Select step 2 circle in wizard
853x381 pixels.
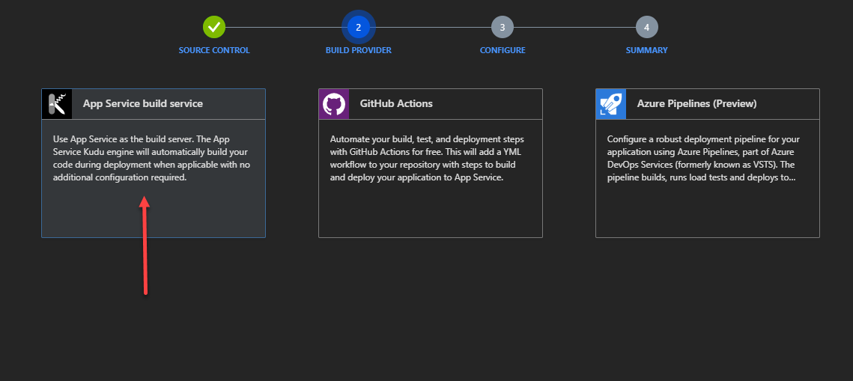[358, 28]
